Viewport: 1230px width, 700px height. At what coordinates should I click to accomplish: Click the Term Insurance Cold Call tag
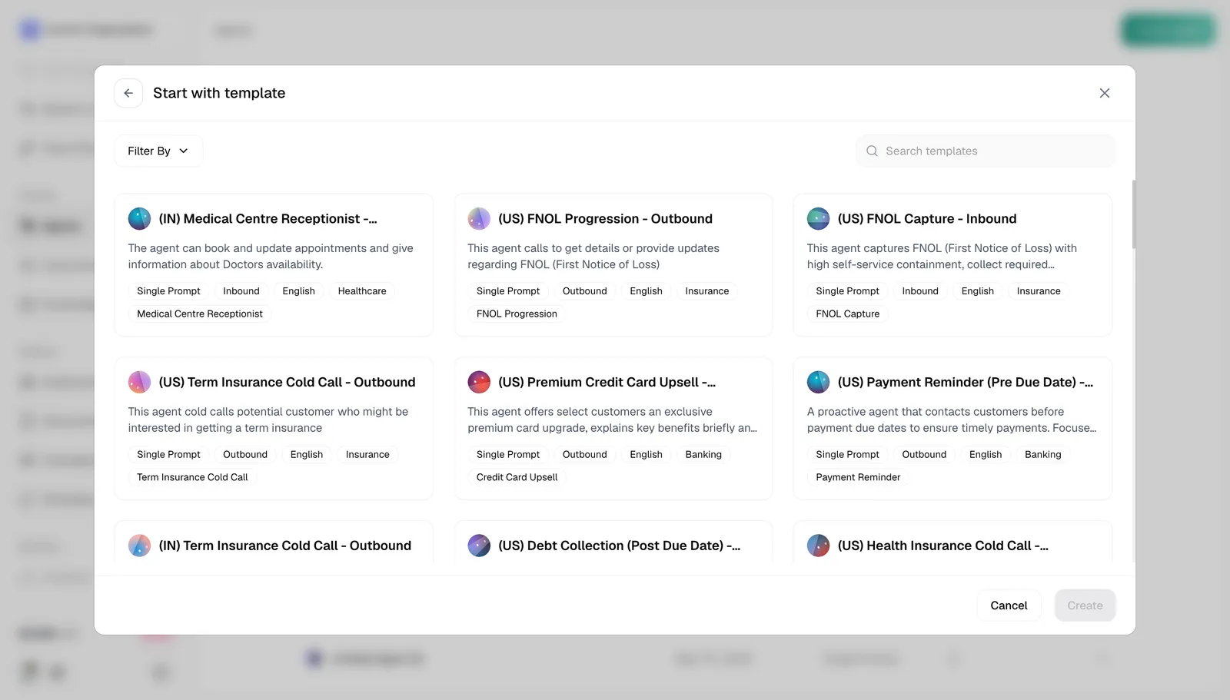(192, 477)
